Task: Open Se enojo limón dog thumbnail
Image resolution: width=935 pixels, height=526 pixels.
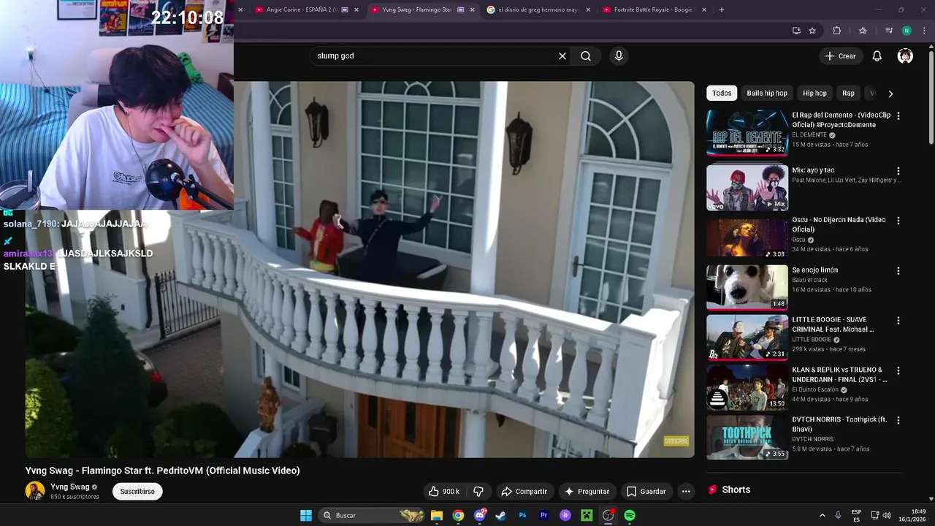Action: pos(747,288)
